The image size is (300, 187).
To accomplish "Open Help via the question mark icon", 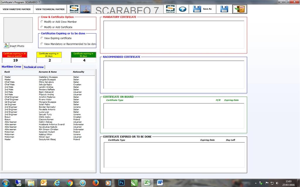I will click(183, 9).
